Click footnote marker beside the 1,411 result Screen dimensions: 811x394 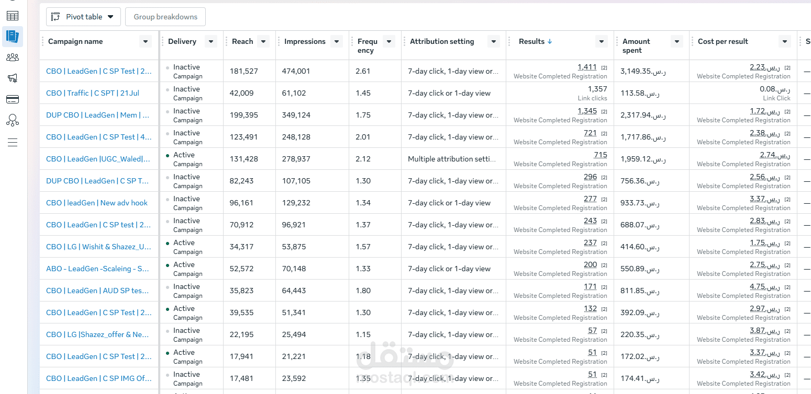(x=604, y=68)
